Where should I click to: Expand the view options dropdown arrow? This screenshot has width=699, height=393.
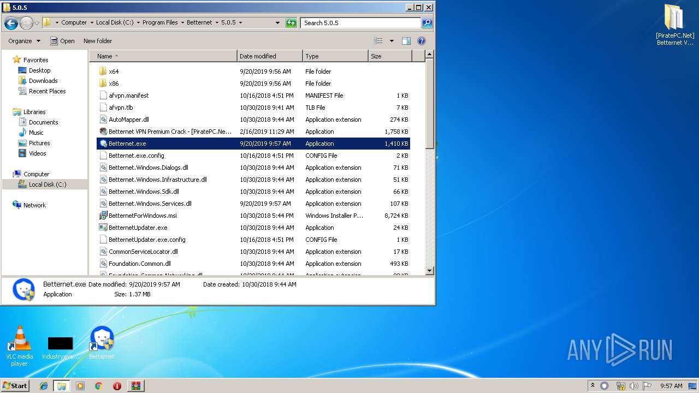point(392,41)
